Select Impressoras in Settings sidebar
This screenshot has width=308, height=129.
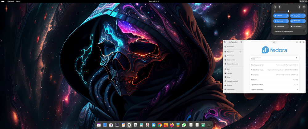coord(233,89)
